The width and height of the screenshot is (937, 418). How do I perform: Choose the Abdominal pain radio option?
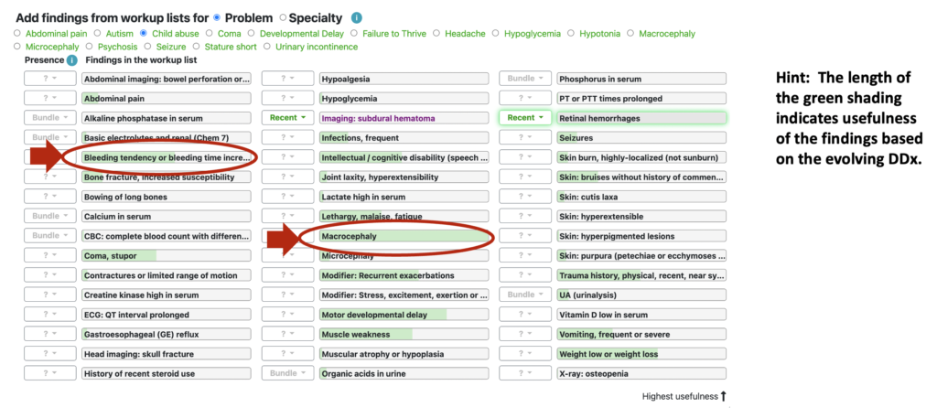pos(16,34)
